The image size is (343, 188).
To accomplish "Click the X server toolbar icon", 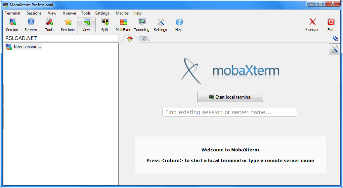I will tap(312, 25).
